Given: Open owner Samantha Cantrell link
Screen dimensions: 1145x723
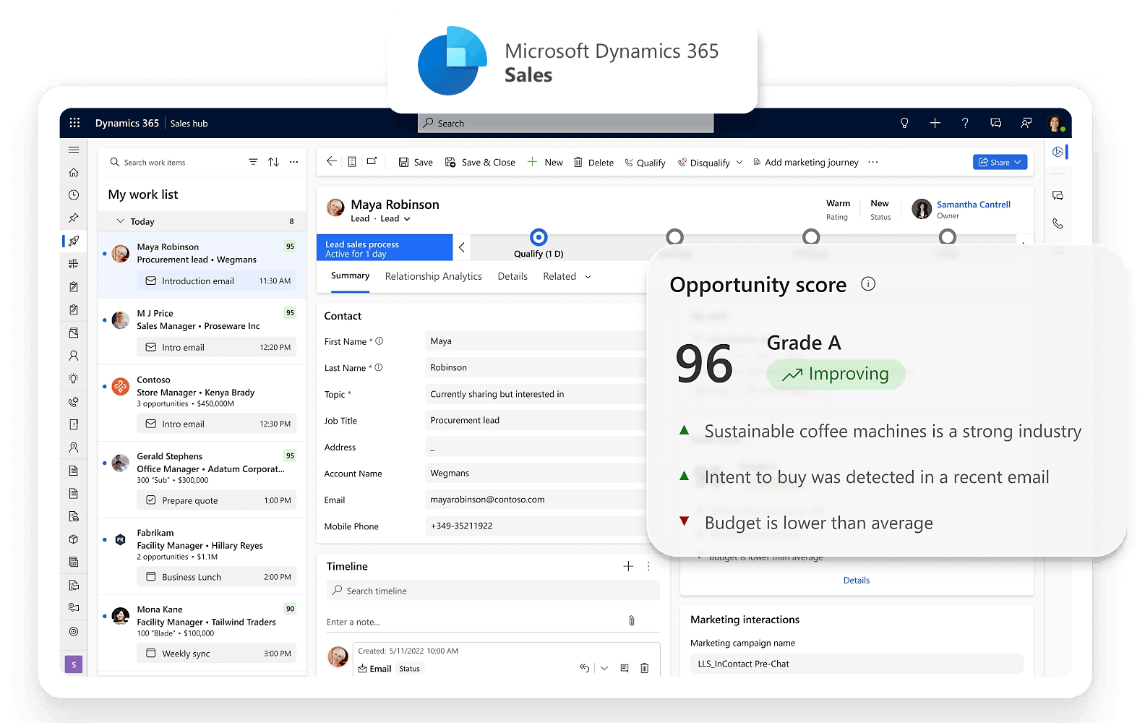Looking at the screenshot, I should point(974,205).
